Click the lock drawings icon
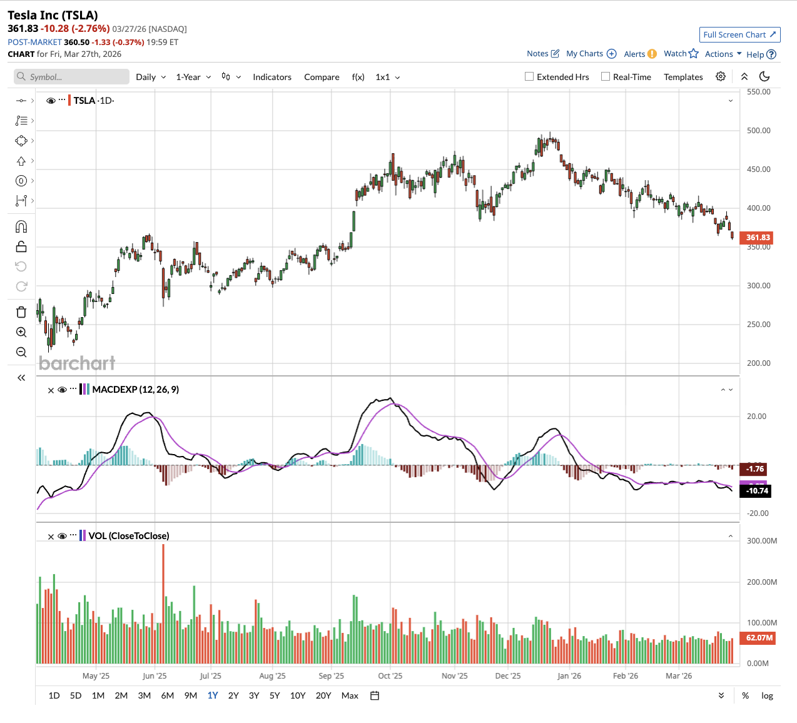The image size is (797, 723). click(21, 246)
